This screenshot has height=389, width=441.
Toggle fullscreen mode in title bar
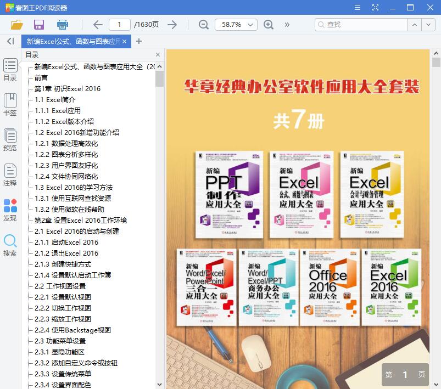coord(375,7)
